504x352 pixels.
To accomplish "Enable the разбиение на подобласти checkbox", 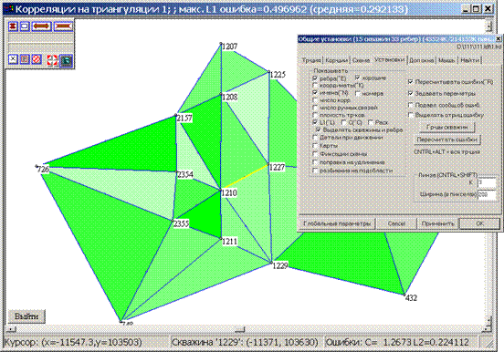I will [x=315, y=171].
